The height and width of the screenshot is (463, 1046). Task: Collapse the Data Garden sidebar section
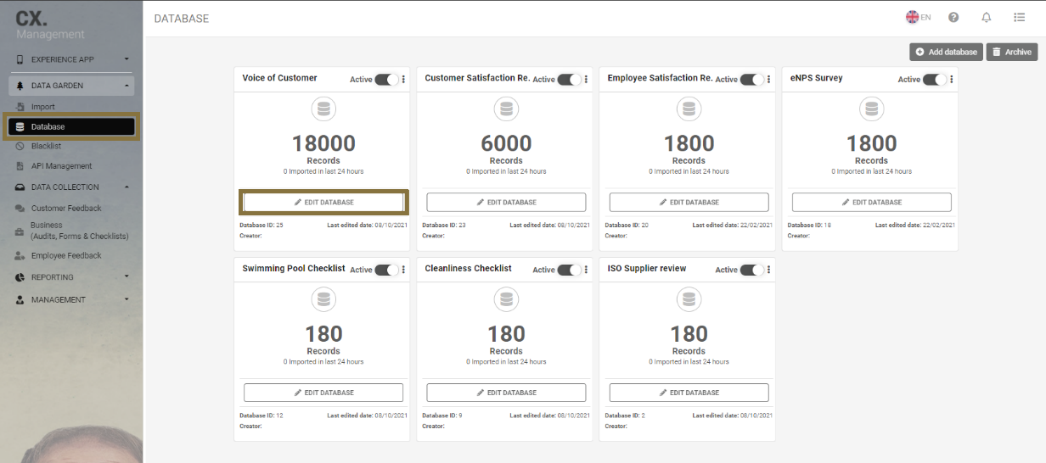point(71,86)
